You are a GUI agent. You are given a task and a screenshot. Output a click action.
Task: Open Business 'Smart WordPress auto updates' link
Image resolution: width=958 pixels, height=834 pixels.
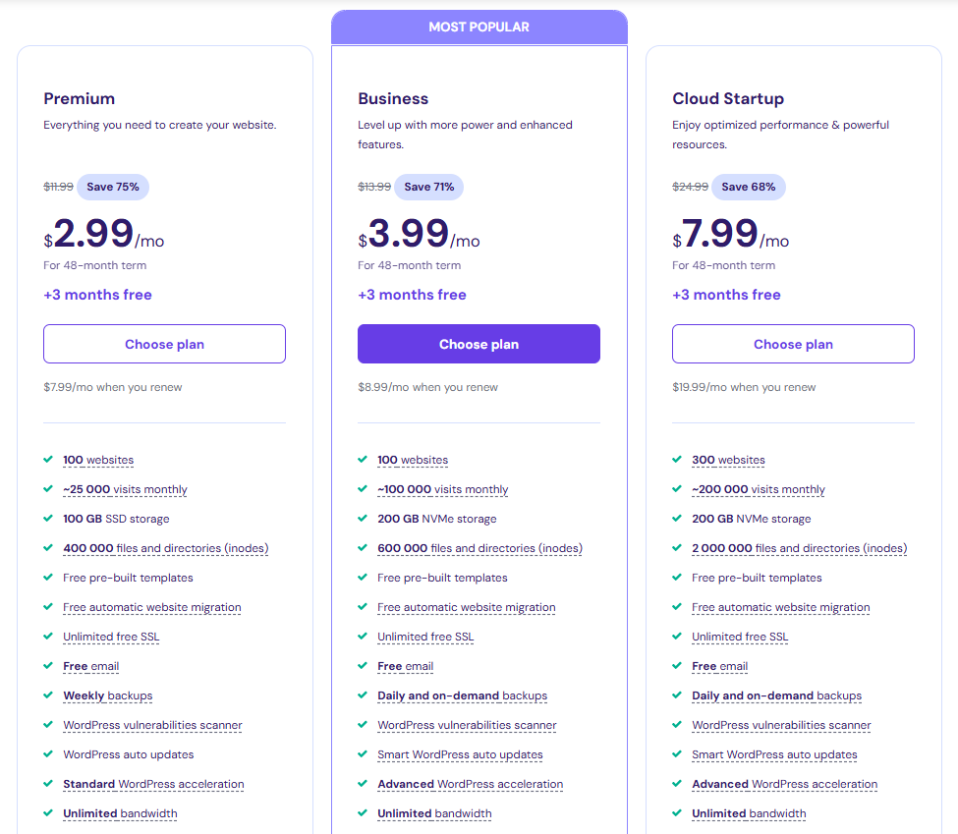pyautogui.click(x=460, y=754)
